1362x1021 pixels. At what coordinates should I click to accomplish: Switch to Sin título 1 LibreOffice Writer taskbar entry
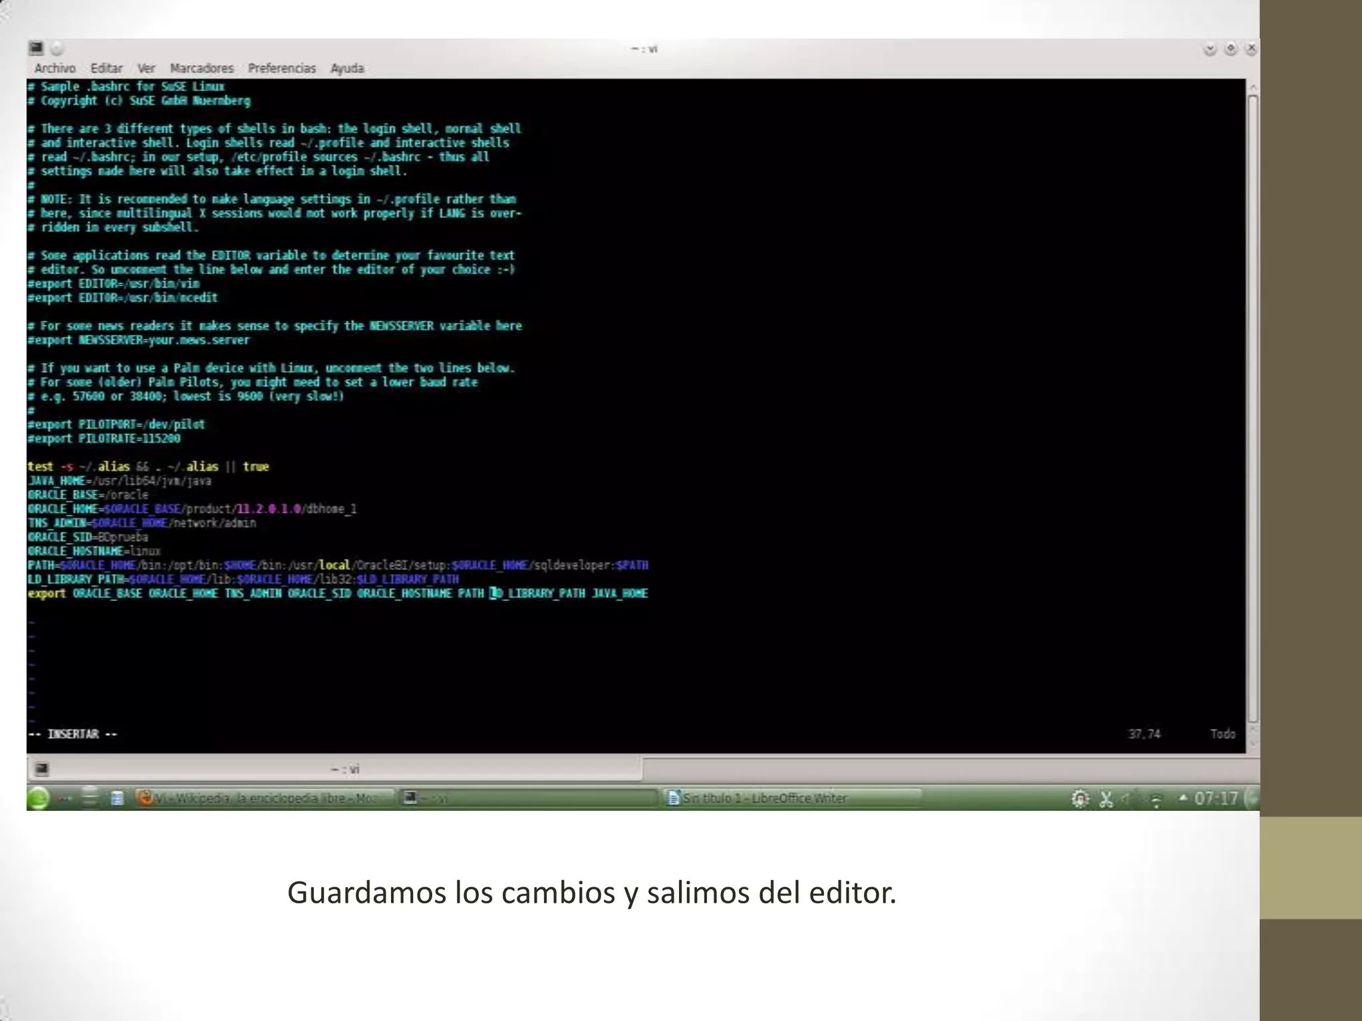click(793, 798)
